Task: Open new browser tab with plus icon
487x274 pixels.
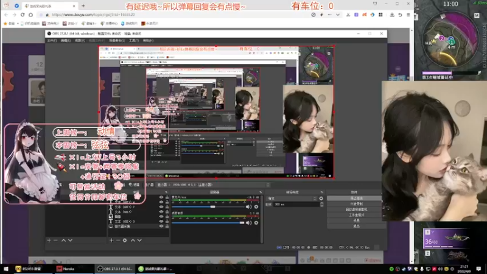Action: point(83,5)
